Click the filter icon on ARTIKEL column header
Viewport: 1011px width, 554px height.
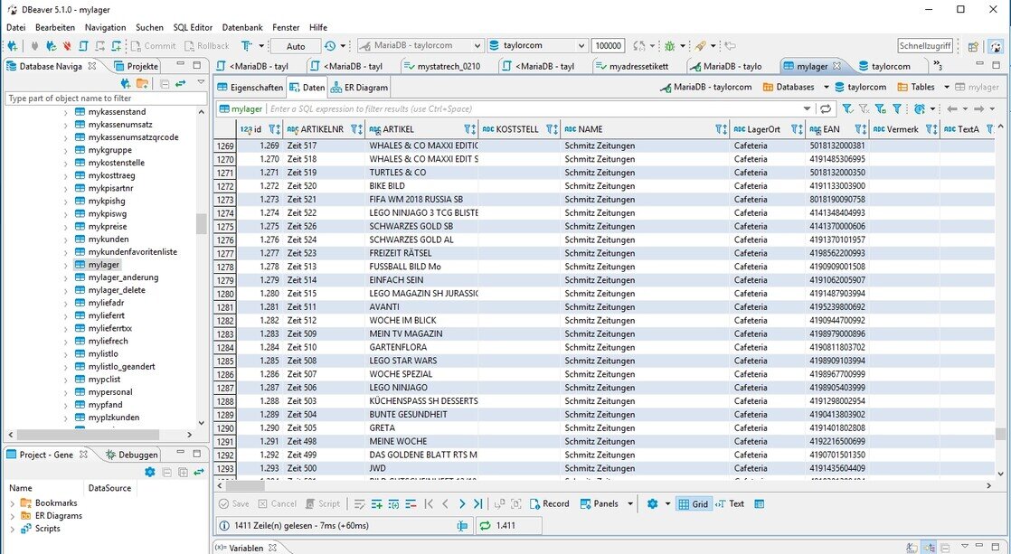pyautogui.click(x=469, y=129)
